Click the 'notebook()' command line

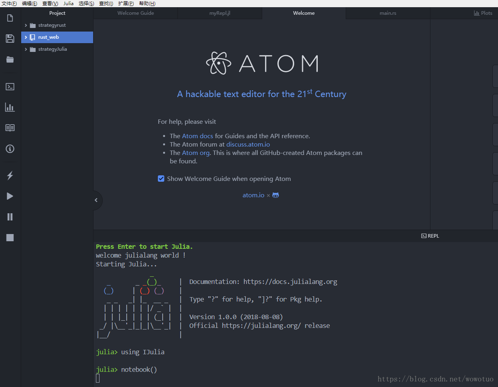pos(127,369)
